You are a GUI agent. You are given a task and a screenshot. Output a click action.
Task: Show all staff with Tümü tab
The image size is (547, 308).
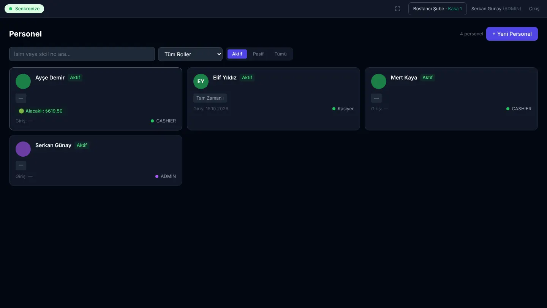point(281,54)
